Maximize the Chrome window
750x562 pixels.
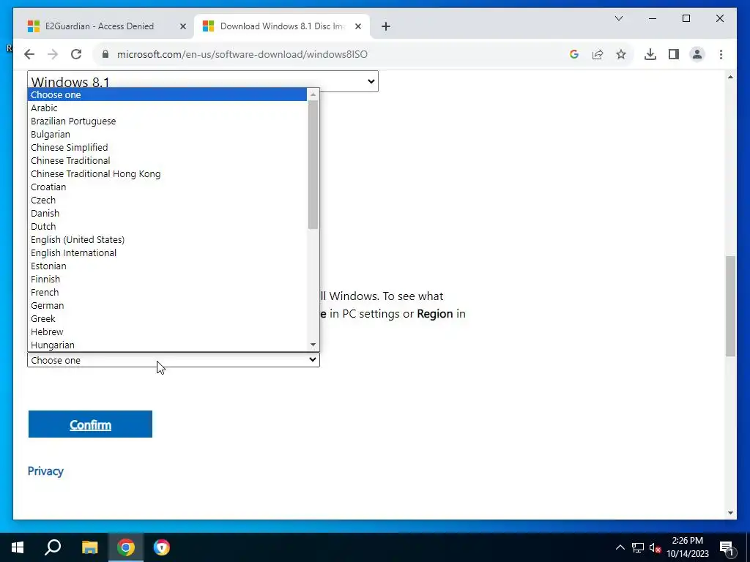686,18
